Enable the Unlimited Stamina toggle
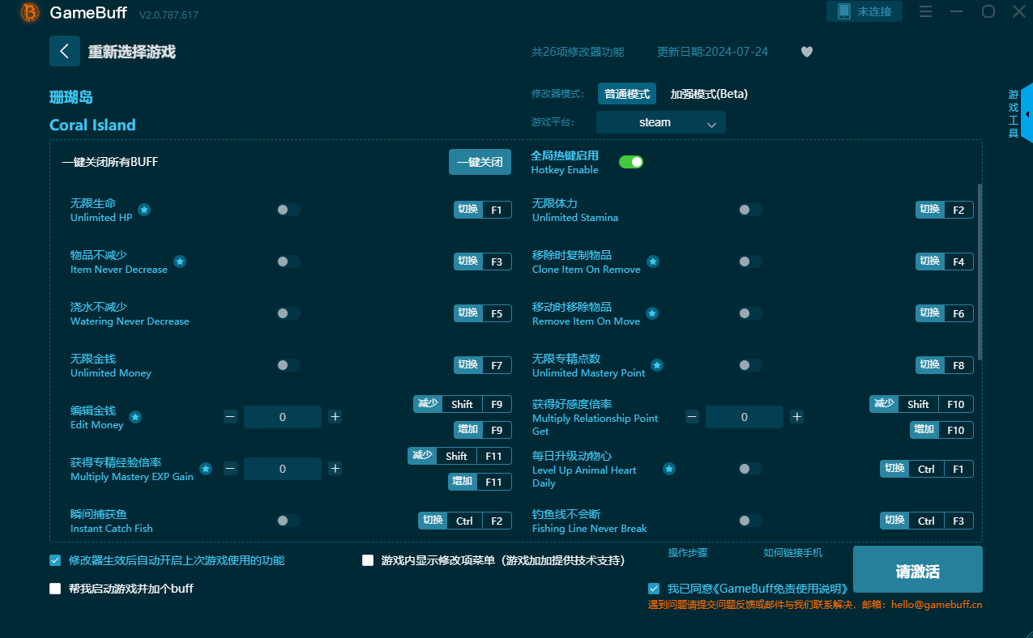Image resolution: width=1033 pixels, height=638 pixels. point(749,210)
